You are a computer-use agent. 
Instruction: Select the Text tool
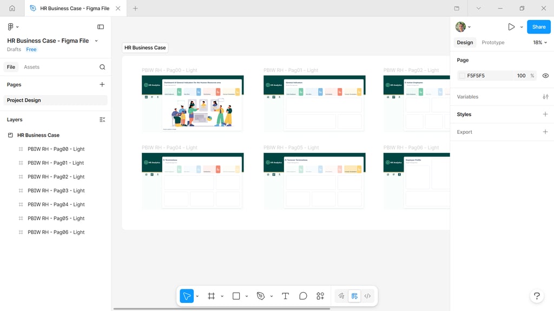point(285,296)
